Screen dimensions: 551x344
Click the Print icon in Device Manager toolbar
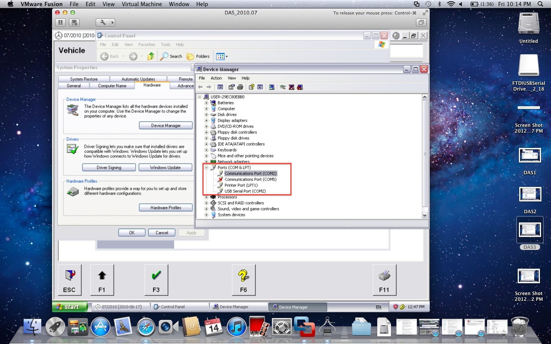[x=240, y=87]
